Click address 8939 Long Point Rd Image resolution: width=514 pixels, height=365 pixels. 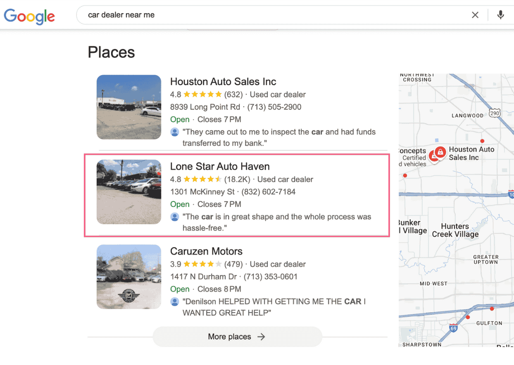205,107
